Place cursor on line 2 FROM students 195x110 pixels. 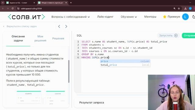click(x=93, y=45)
